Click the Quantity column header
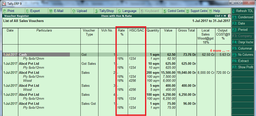This screenshot has height=116, width=256. click(153, 30)
